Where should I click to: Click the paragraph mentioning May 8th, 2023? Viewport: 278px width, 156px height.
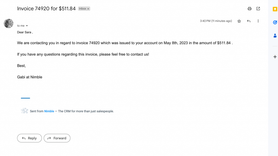(x=125, y=43)
